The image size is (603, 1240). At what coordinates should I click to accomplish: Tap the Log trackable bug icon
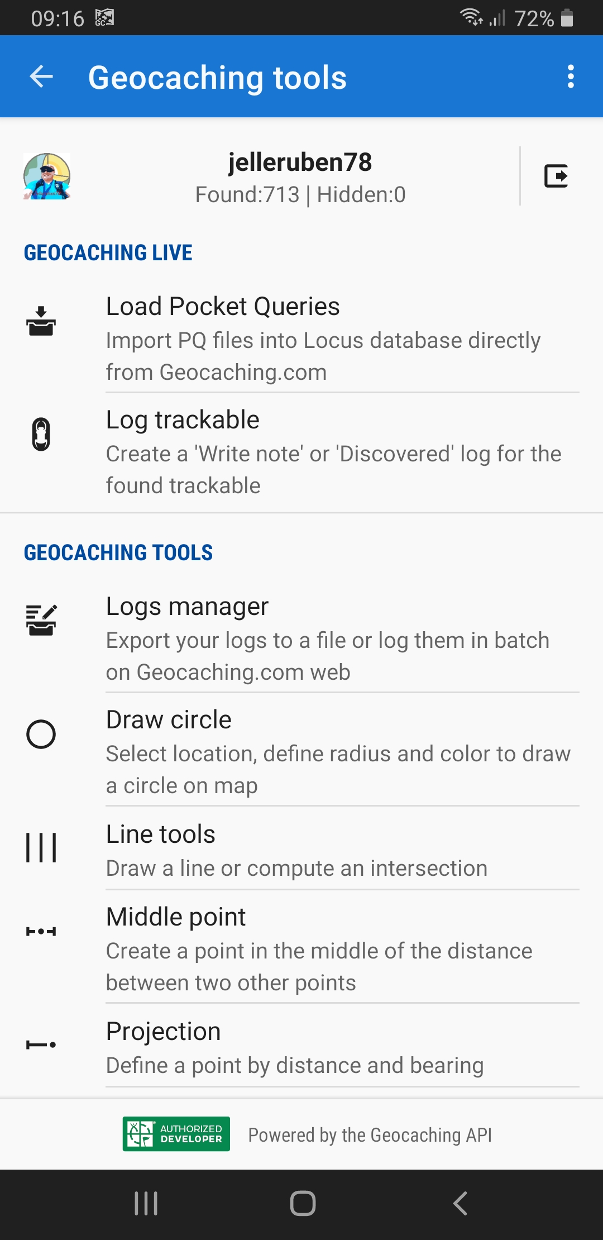41,434
